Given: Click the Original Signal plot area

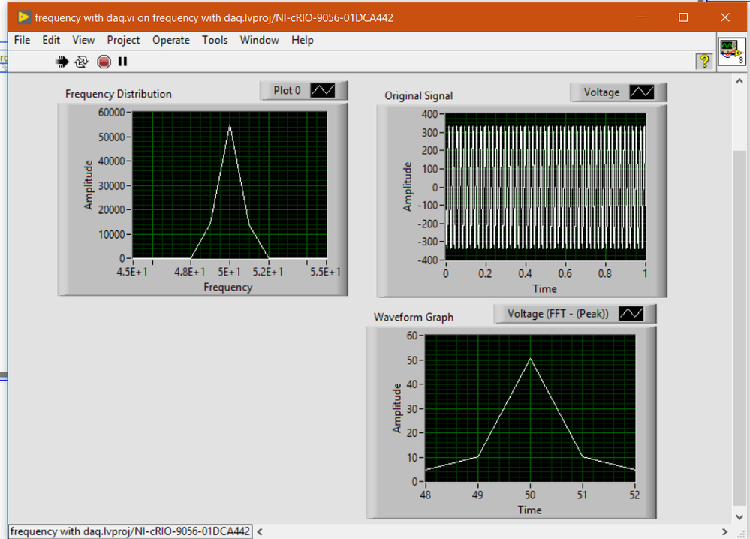Looking at the screenshot, I should pos(545,187).
